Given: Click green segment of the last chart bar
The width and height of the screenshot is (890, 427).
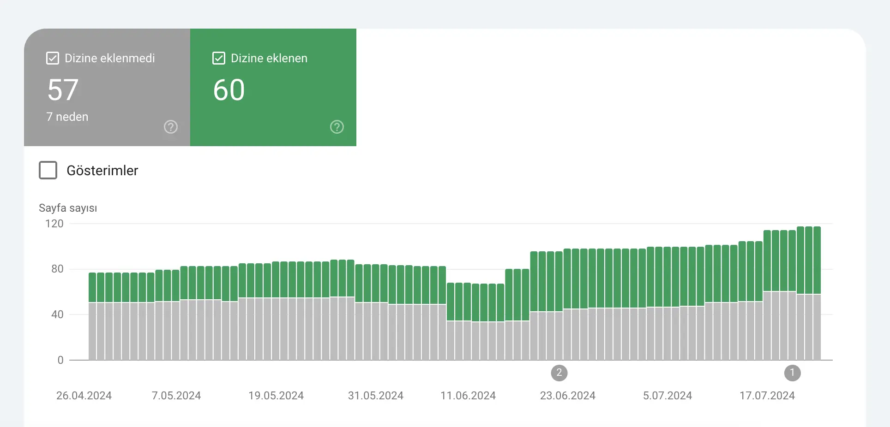Looking at the screenshot, I should pyautogui.click(x=817, y=261).
